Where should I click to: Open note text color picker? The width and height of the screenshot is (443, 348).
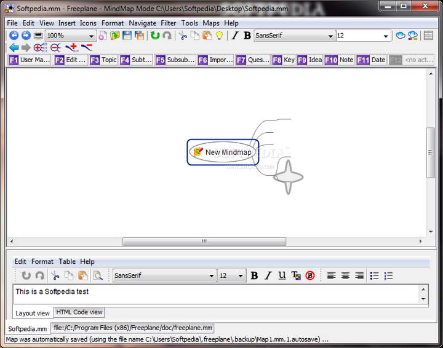click(x=296, y=275)
